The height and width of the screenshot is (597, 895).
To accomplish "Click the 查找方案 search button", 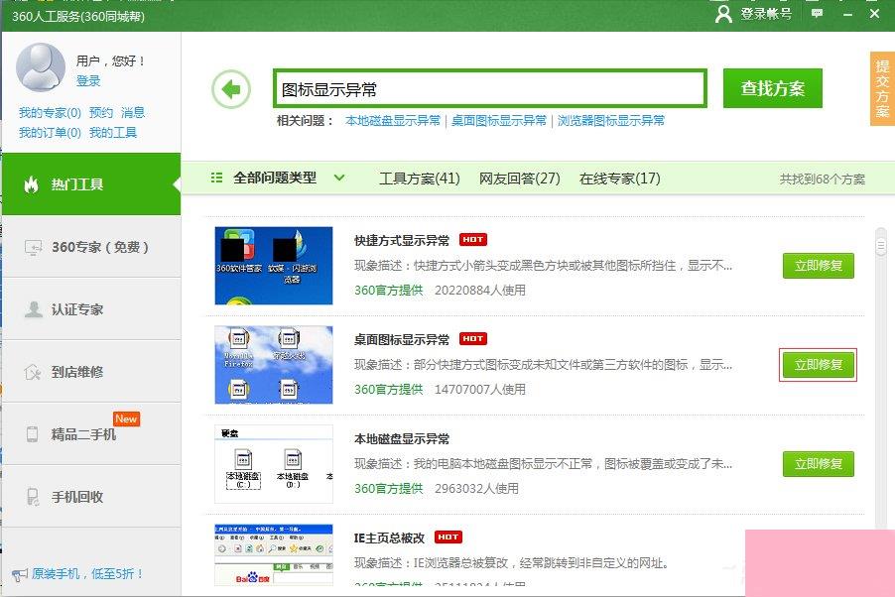I will [x=773, y=88].
